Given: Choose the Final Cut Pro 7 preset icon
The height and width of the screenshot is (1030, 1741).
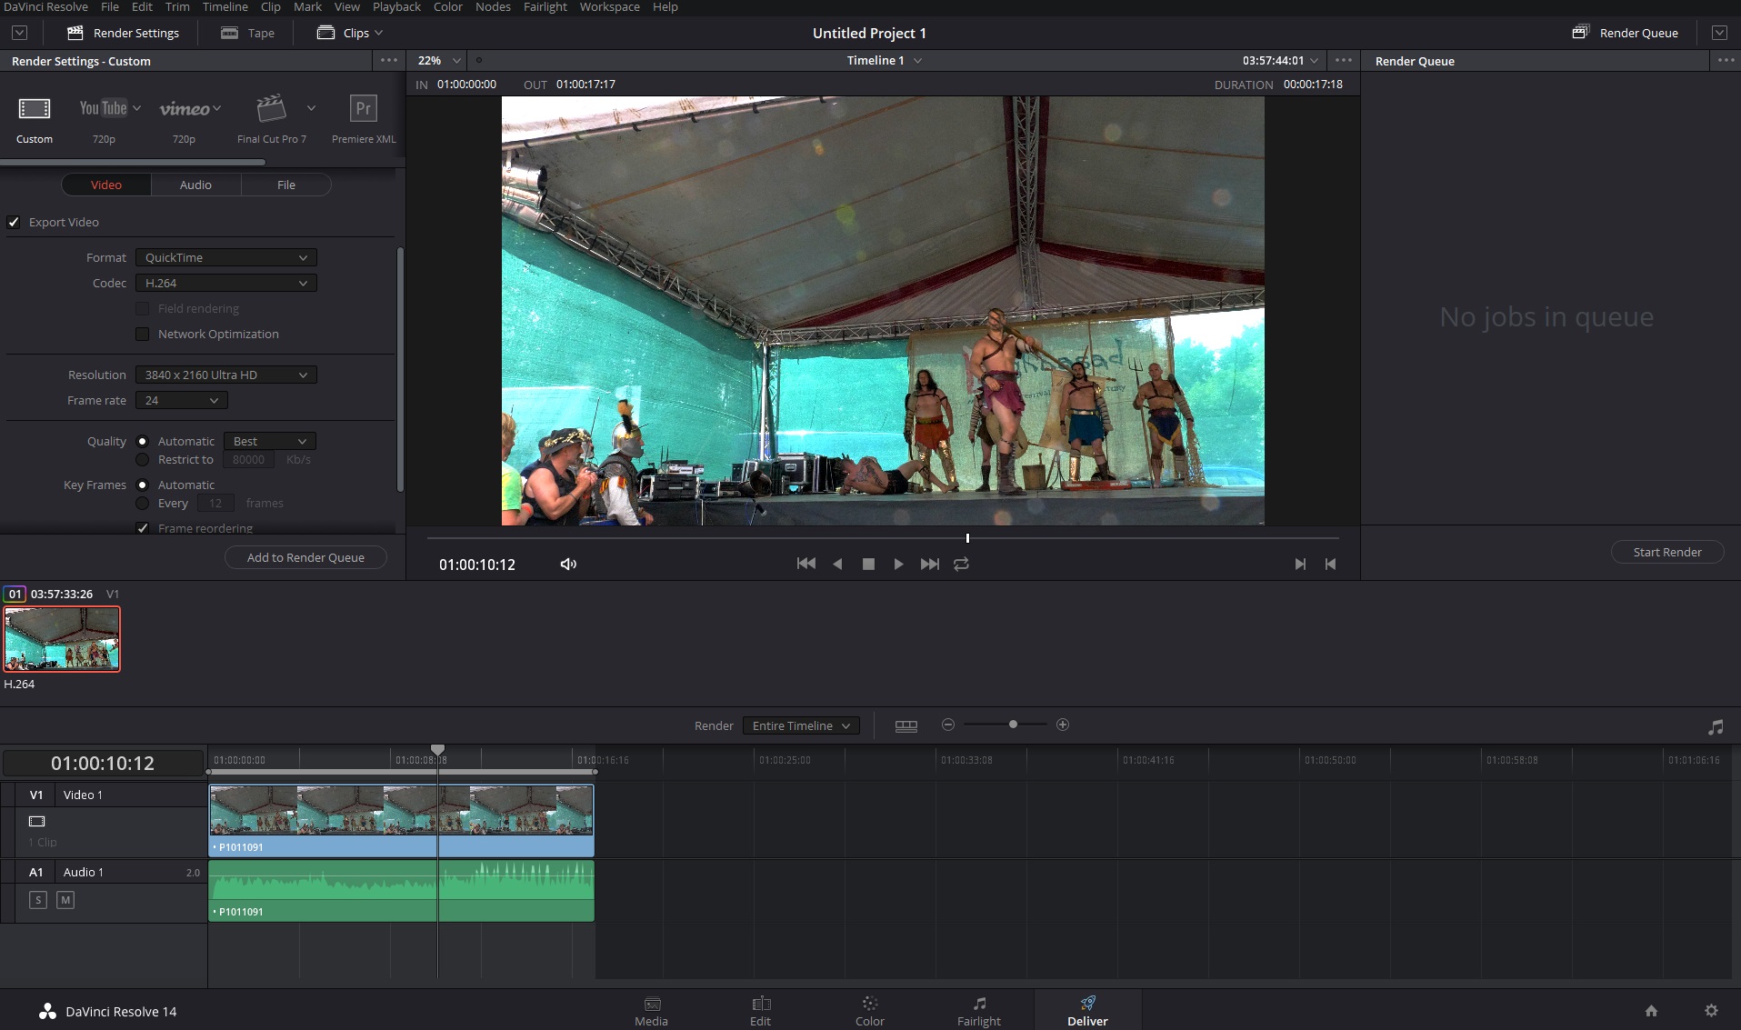Looking at the screenshot, I should [271, 109].
